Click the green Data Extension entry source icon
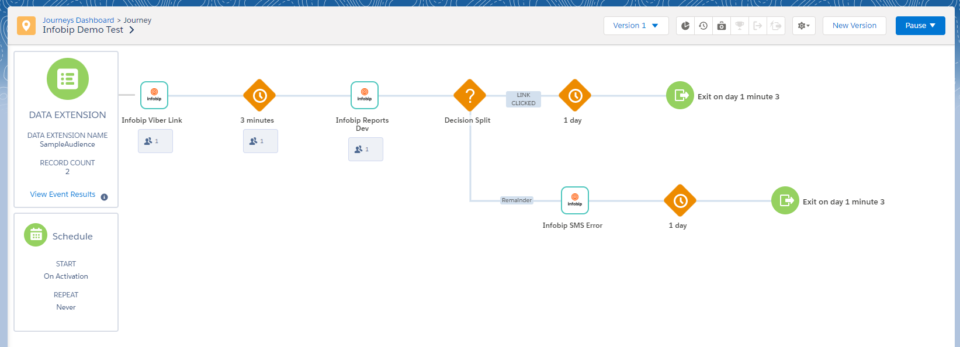This screenshot has width=960, height=347. coord(68,79)
